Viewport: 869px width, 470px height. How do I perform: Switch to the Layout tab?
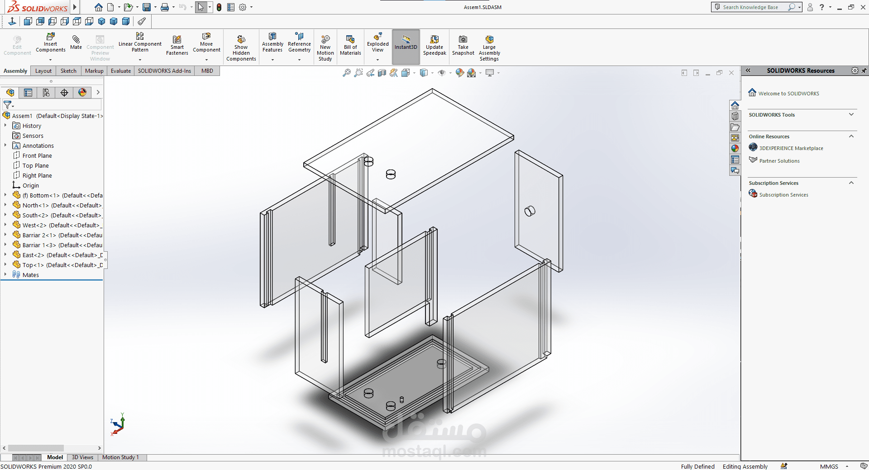(43, 71)
